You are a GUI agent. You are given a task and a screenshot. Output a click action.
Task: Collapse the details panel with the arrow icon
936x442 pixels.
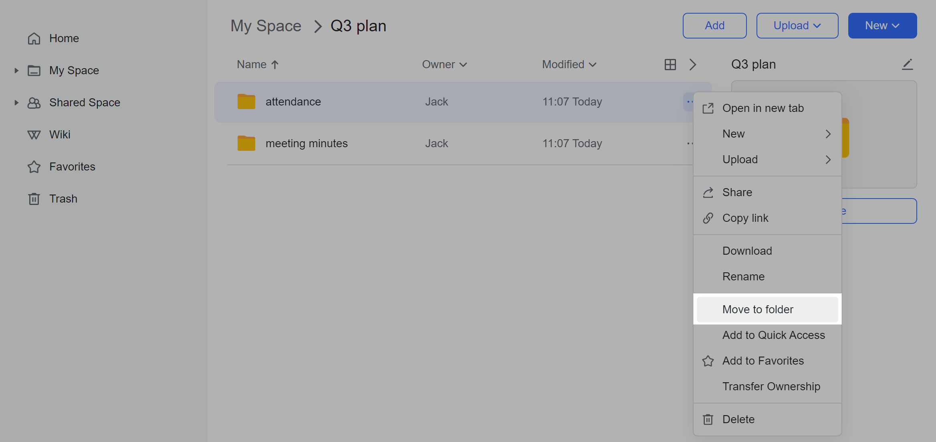point(693,64)
